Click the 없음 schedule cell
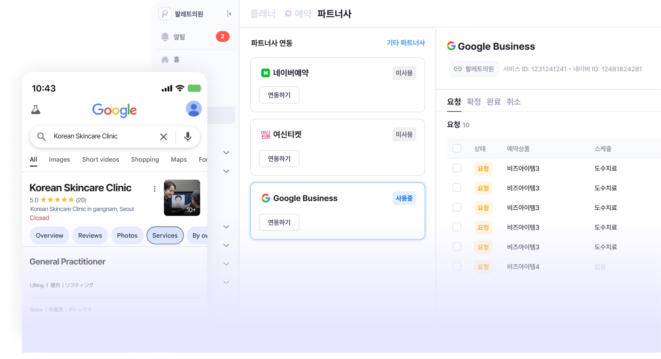The width and height of the screenshot is (661, 359). 600,266
